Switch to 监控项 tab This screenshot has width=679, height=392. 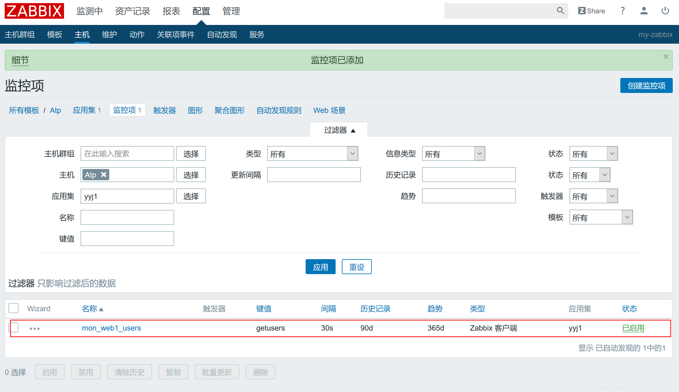point(127,110)
